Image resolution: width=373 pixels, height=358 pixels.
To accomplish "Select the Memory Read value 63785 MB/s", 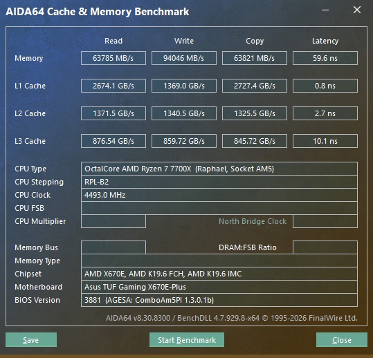I will click(x=113, y=58).
